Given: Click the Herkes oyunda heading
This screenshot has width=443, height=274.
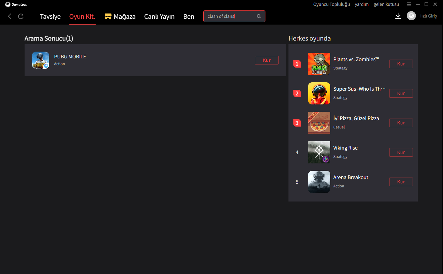Looking at the screenshot, I should click(310, 38).
